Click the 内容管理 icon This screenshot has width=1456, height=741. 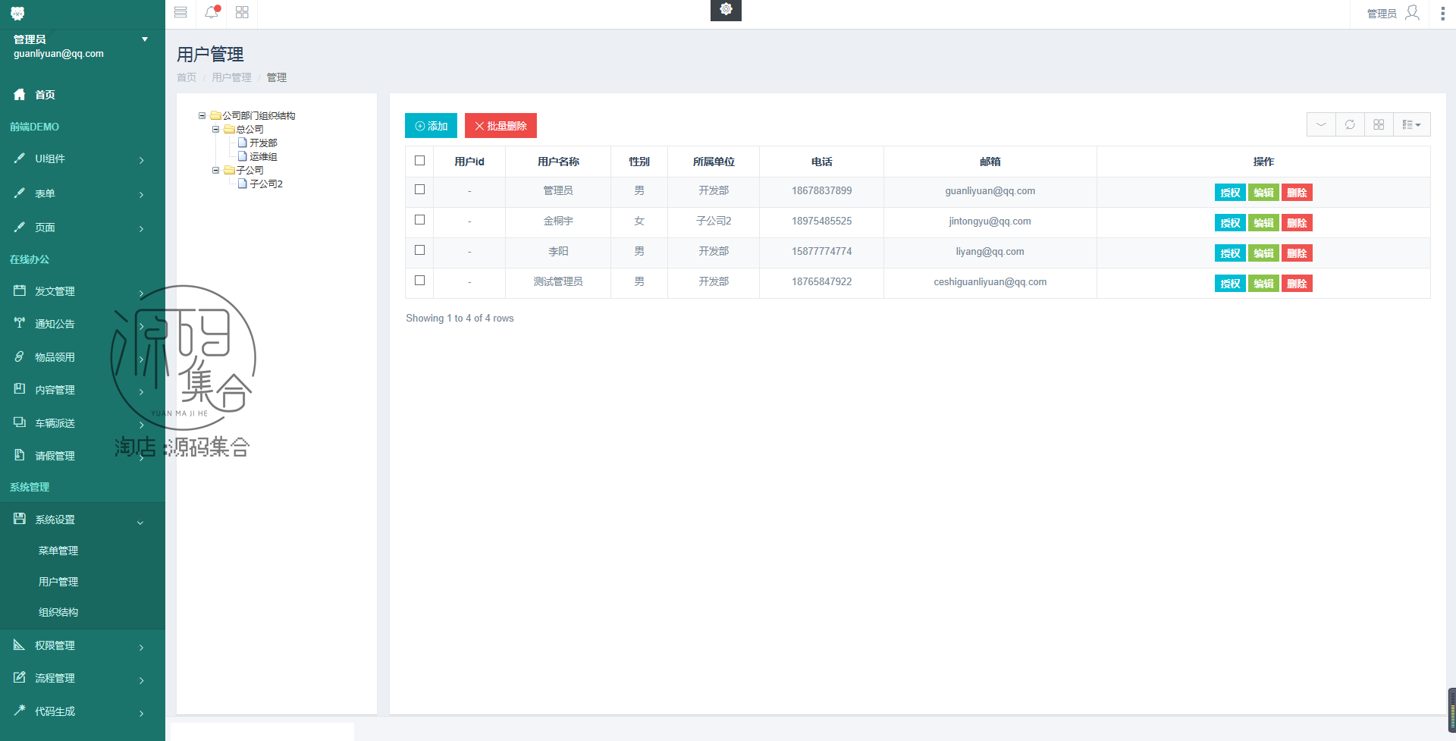[20, 389]
